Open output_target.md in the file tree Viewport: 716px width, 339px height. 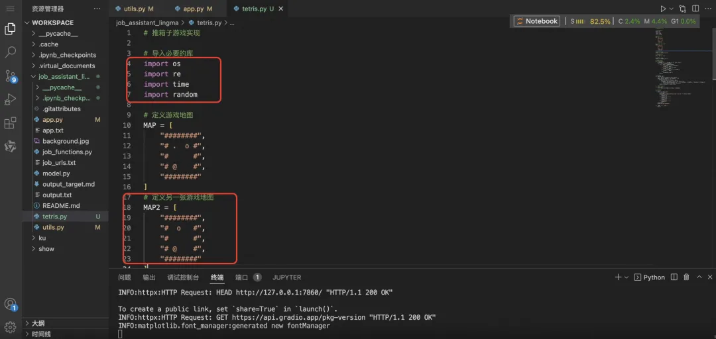(x=65, y=184)
